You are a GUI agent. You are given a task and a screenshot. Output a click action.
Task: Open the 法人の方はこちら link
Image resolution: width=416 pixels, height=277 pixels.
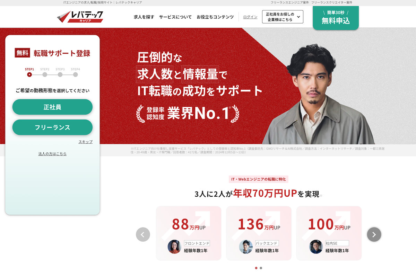[x=52, y=154]
